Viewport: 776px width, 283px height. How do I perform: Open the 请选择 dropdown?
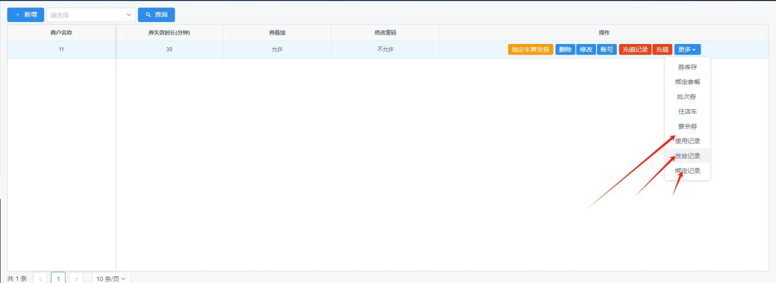click(x=91, y=15)
